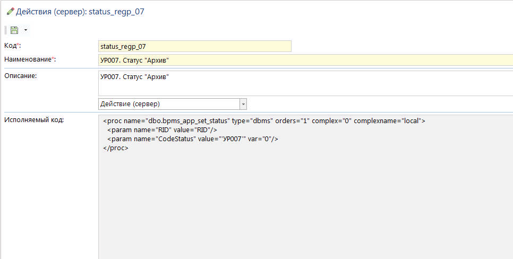513x259 pixels.
Task: Click the "Описание" field label
Action: click(20, 75)
